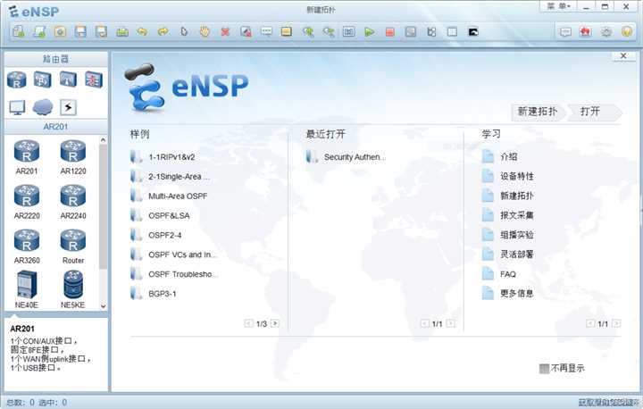Image resolution: width=643 pixels, height=409 pixels.
Task: Click the show all interfaces icon
Action: point(431,31)
